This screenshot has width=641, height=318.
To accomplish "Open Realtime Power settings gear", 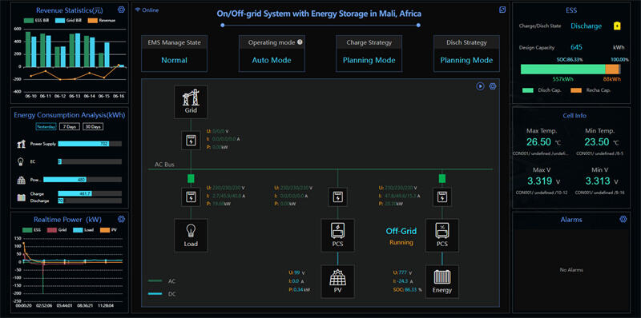I will [x=121, y=219].
